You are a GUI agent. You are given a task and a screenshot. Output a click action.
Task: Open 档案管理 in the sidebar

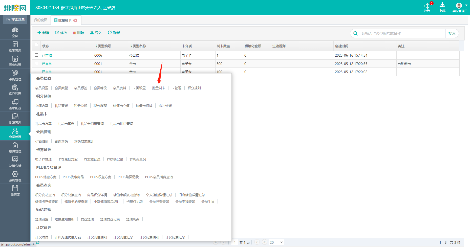point(15,47)
